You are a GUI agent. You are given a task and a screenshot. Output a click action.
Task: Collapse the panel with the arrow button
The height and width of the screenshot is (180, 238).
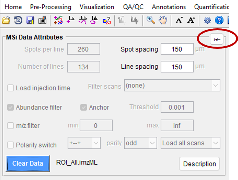pyautogui.click(x=217, y=39)
